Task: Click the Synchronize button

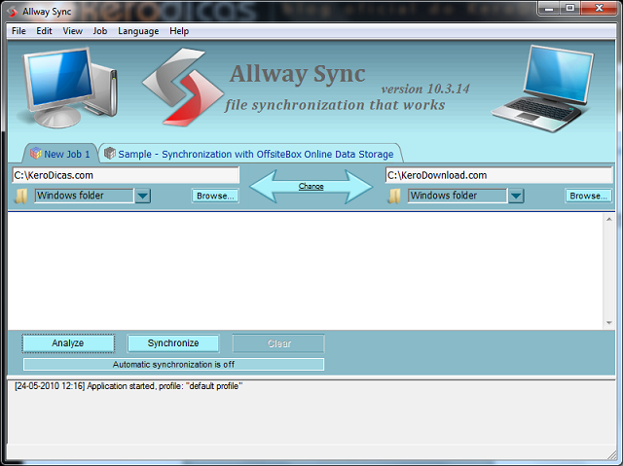Action: click(x=173, y=343)
